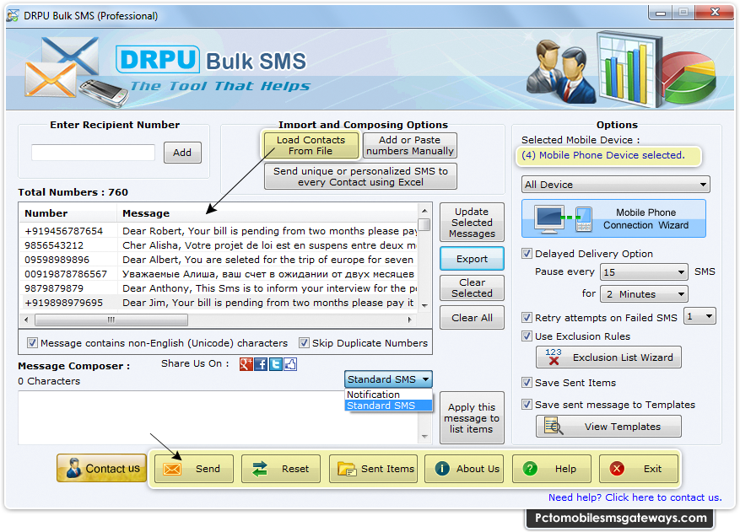Click the green arrows Reset icon
Screen dimensions: 740x532
point(260,469)
